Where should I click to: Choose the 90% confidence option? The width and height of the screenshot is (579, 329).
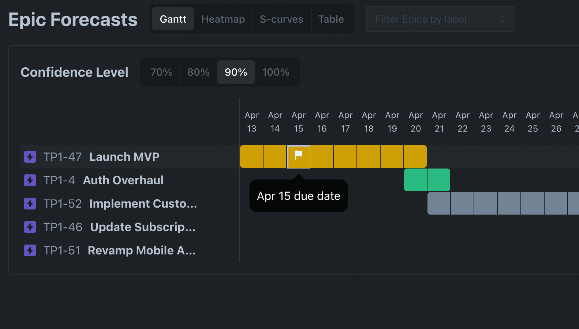(236, 72)
